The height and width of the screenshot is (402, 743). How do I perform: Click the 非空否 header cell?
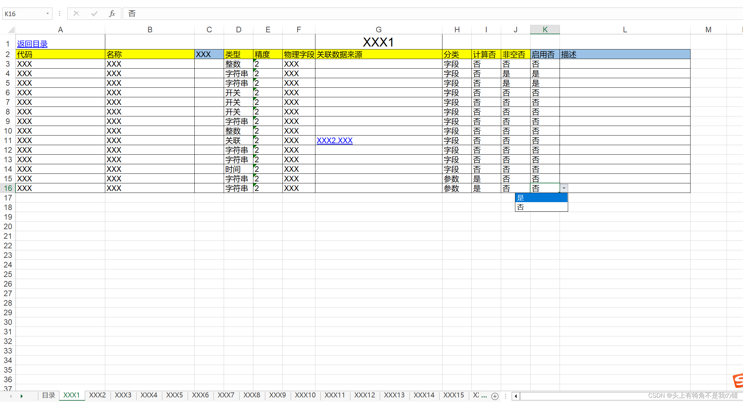(516, 54)
